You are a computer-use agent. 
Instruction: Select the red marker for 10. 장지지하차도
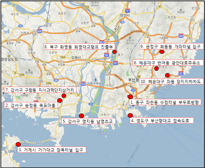[x=167, y=75]
